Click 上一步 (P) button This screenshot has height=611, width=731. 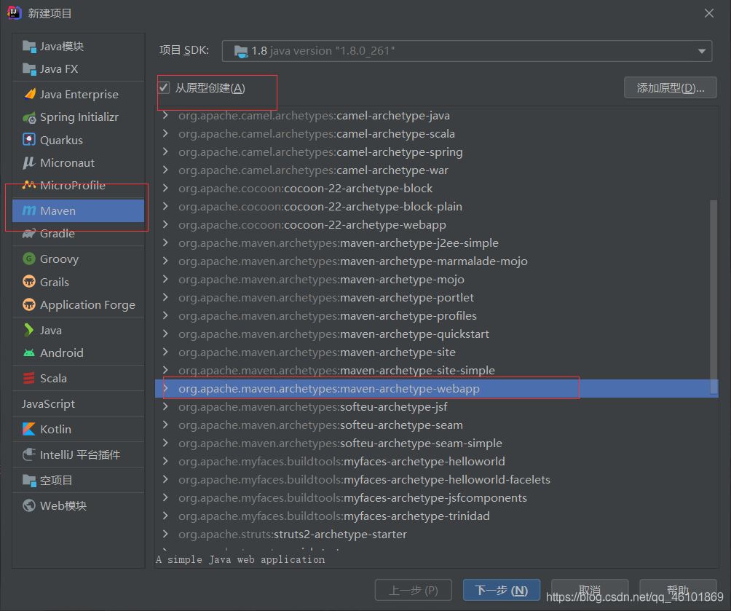(x=413, y=590)
